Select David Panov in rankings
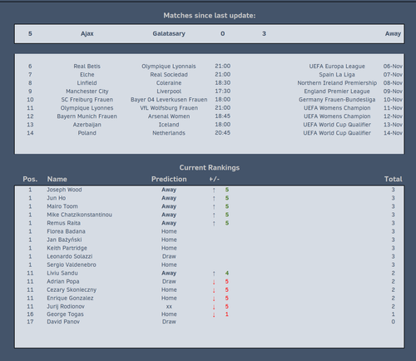The image size is (416, 361). (63, 322)
